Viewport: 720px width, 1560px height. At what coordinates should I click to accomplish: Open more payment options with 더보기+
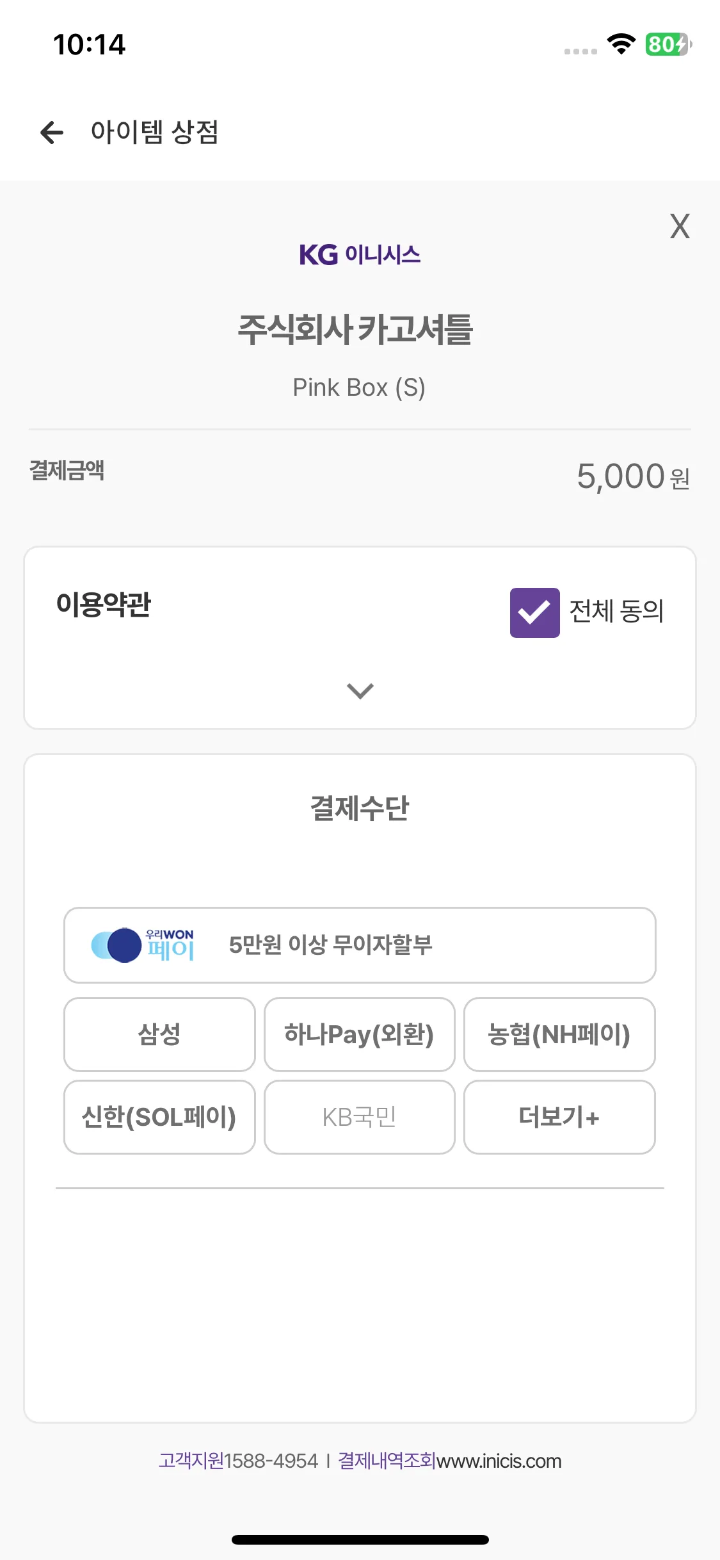coord(559,1117)
